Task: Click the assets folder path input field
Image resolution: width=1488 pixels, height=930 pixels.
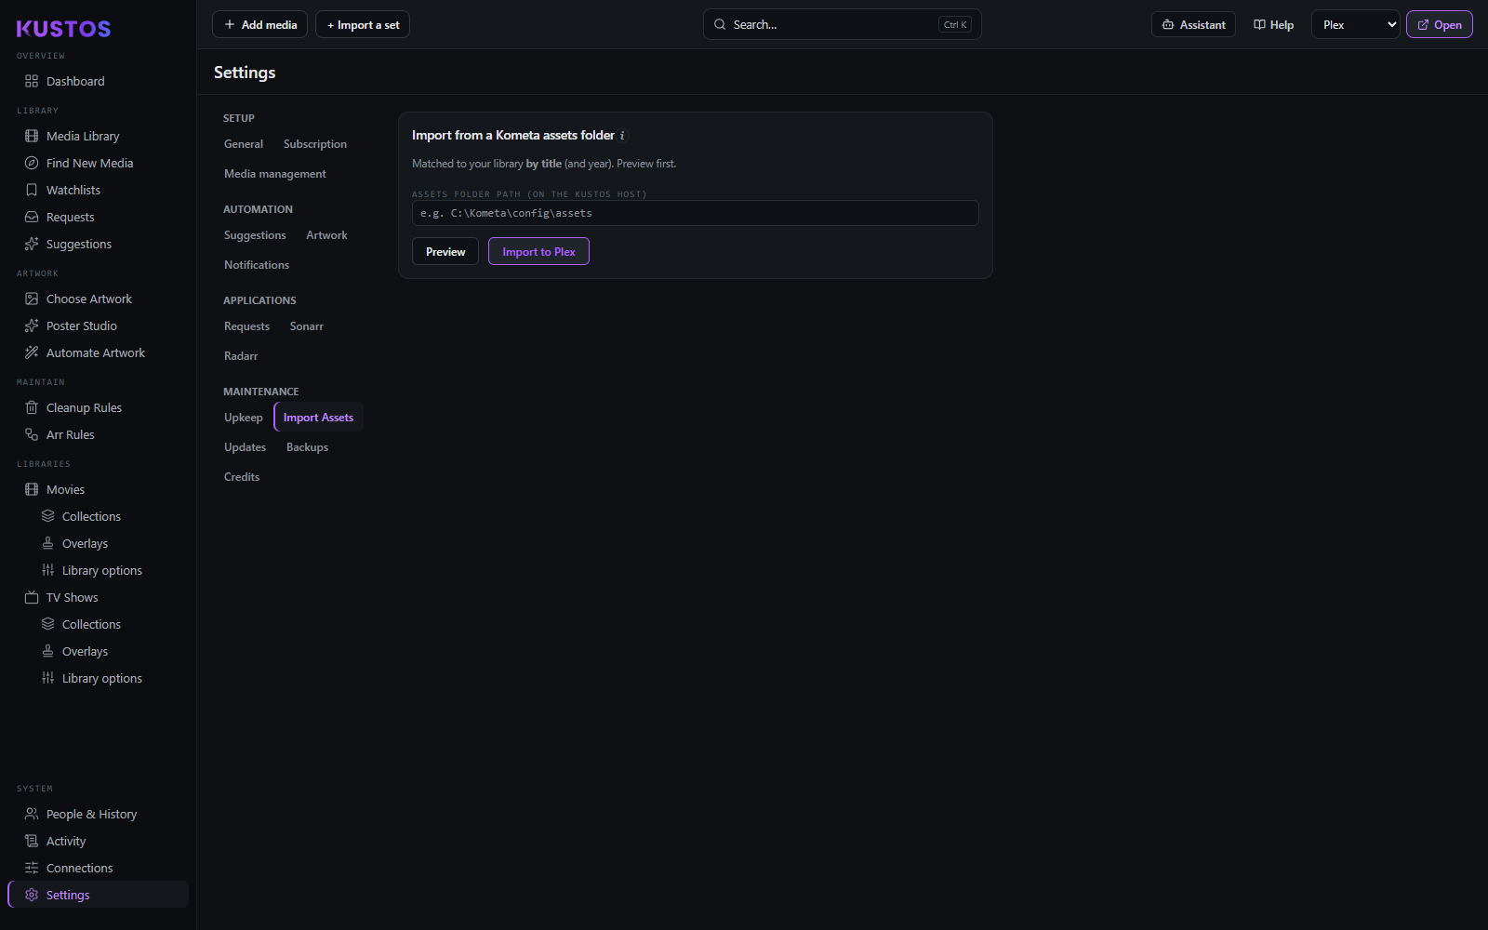Action: pos(695,213)
